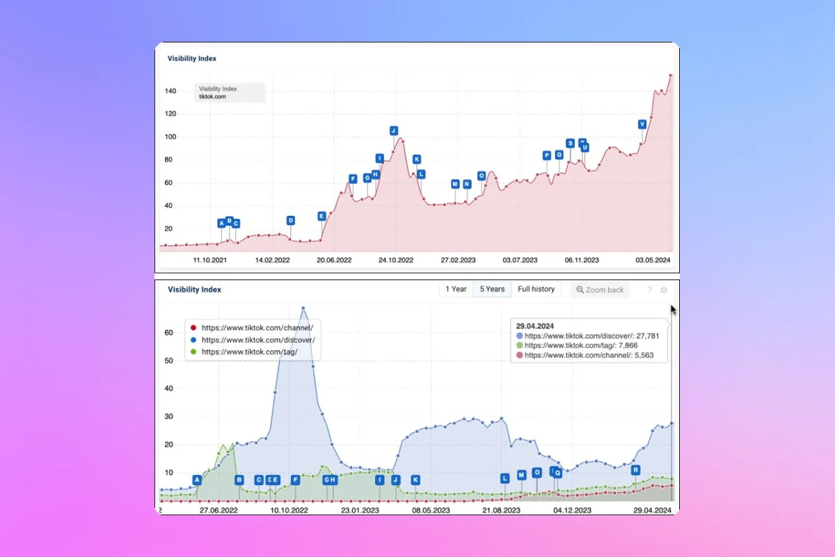Select event pin Q in the lower chart

tap(557, 473)
